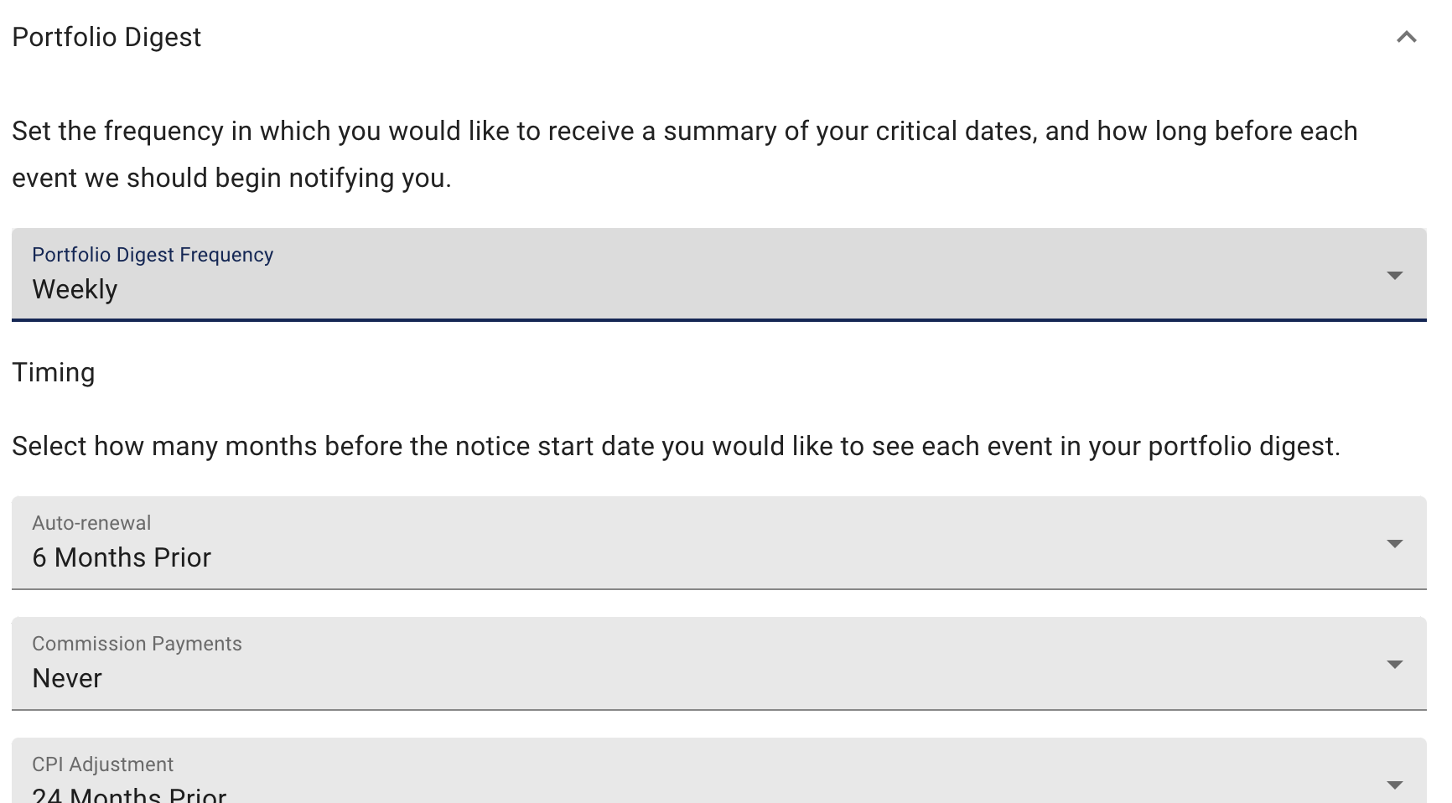
Task: Click the months-before-notice instruction text
Action: pos(677,447)
